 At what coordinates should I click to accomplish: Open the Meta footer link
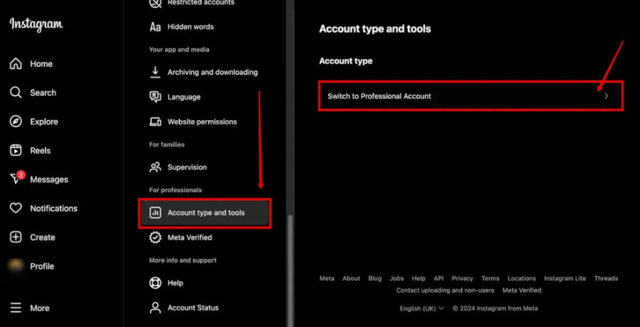pyautogui.click(x=327, y=278)
